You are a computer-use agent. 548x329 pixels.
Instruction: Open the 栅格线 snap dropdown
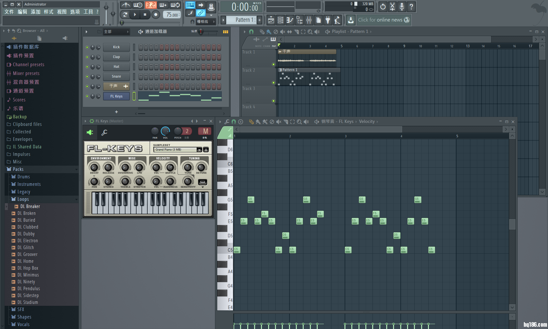tap(205, 22)
